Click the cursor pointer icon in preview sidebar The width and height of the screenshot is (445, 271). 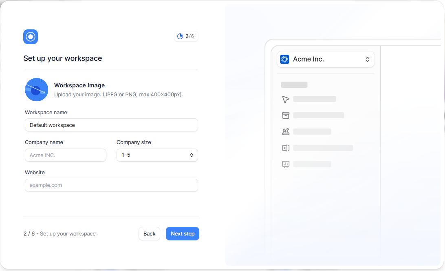(286, 99)
